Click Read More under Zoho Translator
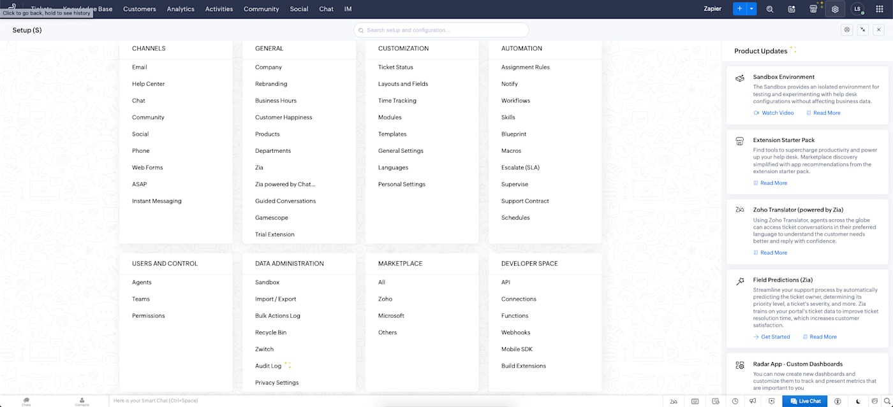Image resolution: width=893 pixels, height=407 pixels. point(770,253)
